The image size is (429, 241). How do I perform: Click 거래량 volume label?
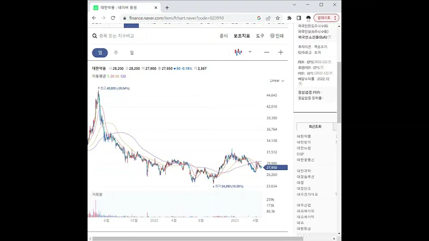(97, 194)
